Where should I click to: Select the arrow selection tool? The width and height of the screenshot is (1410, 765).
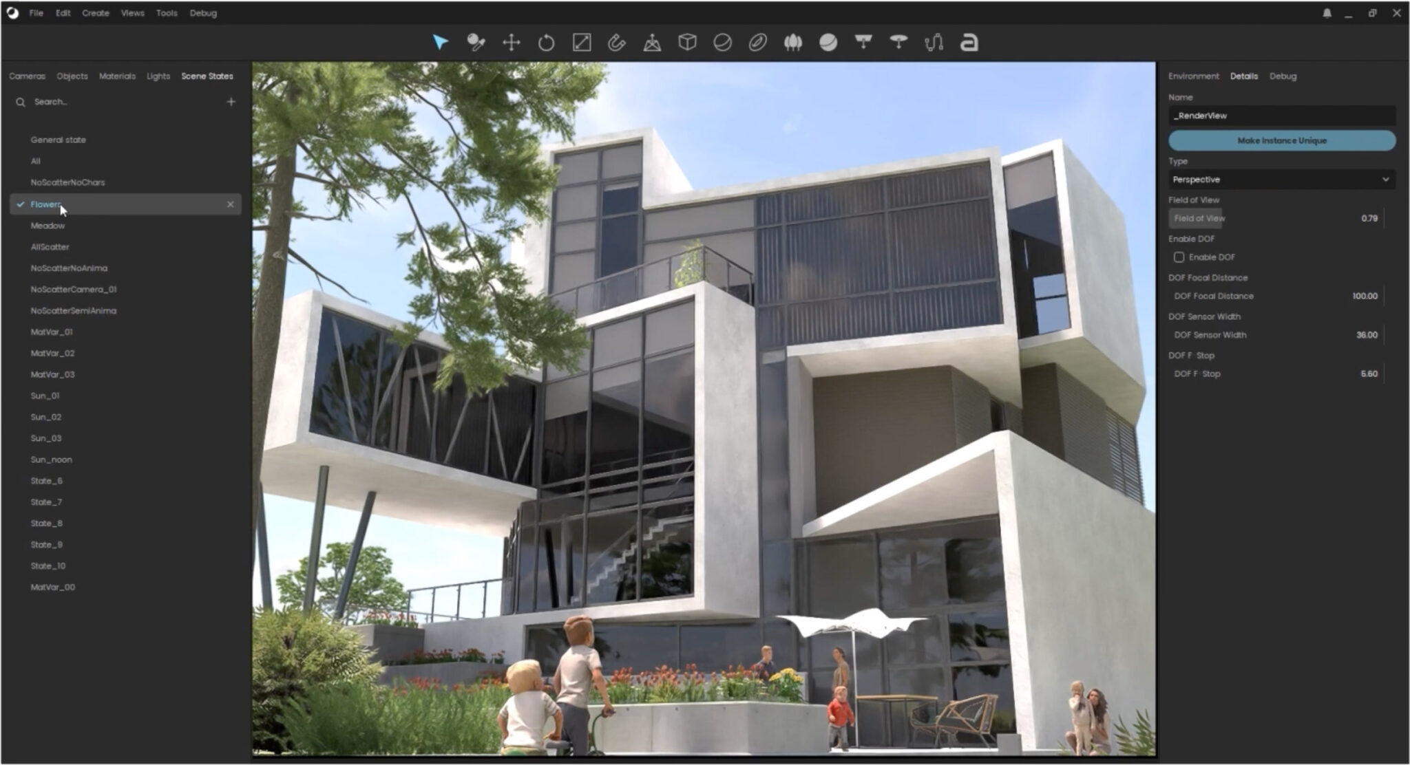(441, 43)
